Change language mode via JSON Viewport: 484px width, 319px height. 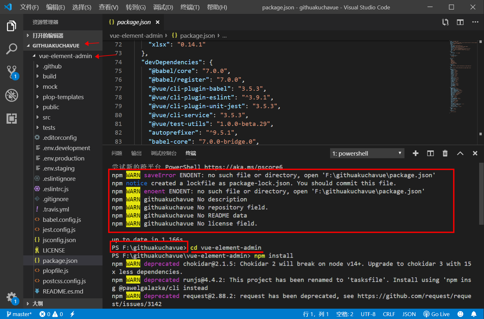409,314
